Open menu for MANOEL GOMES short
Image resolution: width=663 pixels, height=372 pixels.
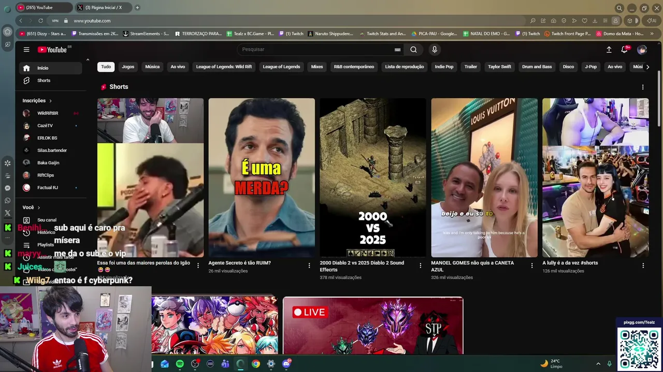pos(532,266)
